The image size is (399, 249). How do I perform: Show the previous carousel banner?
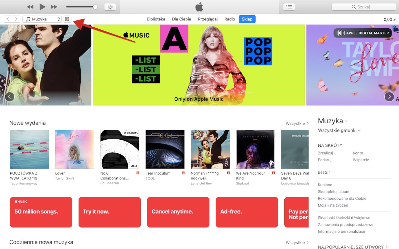(10, 97)
